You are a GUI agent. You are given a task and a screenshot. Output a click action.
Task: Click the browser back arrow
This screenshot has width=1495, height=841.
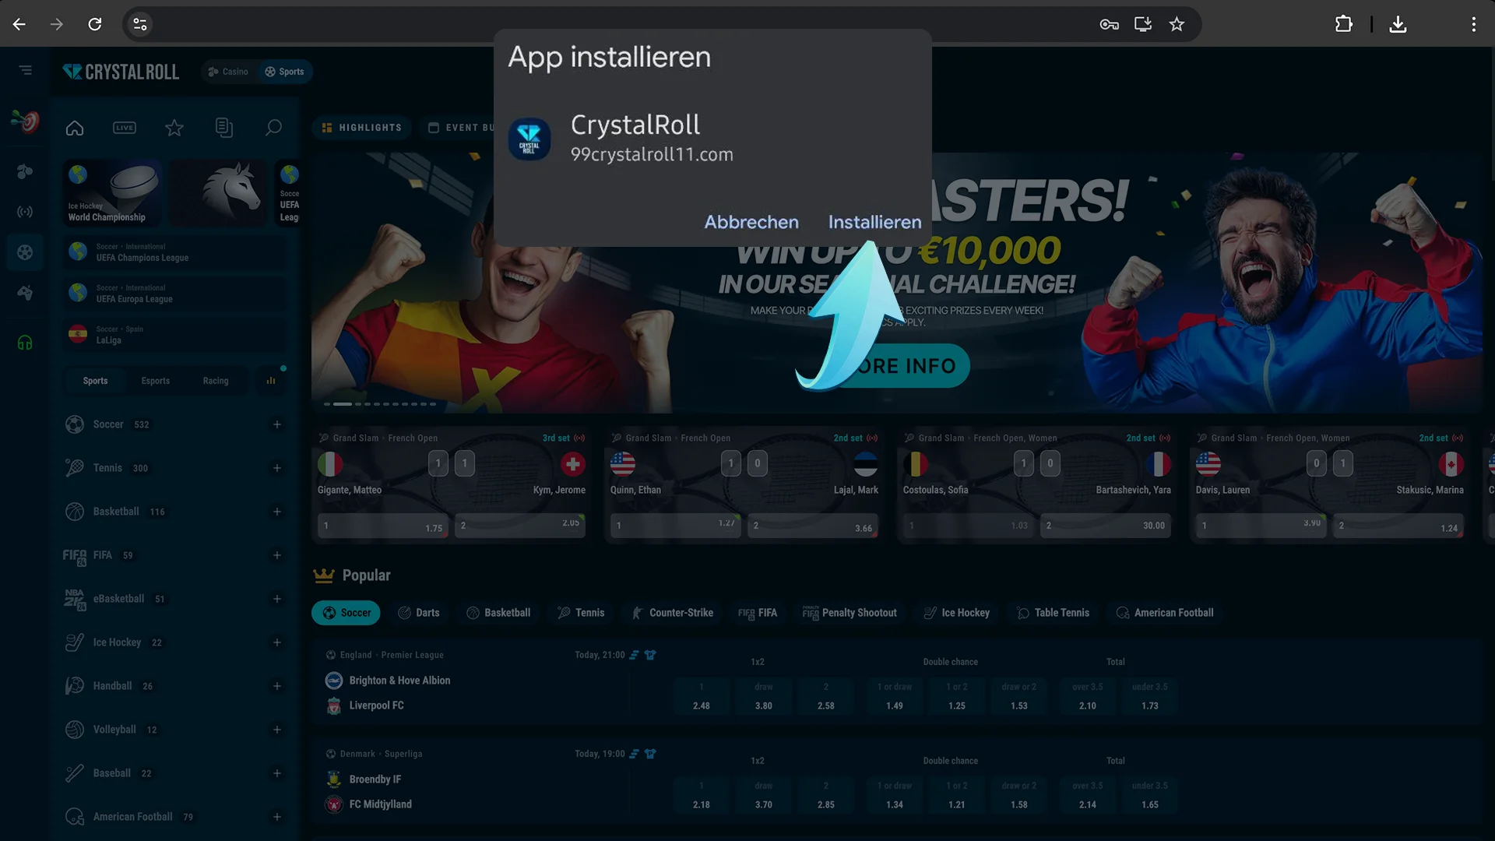pos(19,24)
